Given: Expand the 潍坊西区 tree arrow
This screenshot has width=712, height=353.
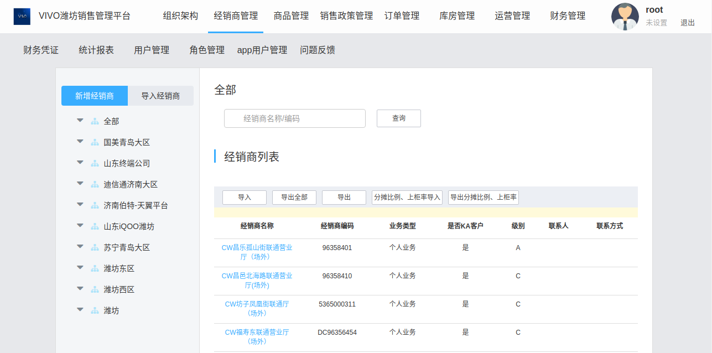Looking at the screenshot, I should pos(80,288).
